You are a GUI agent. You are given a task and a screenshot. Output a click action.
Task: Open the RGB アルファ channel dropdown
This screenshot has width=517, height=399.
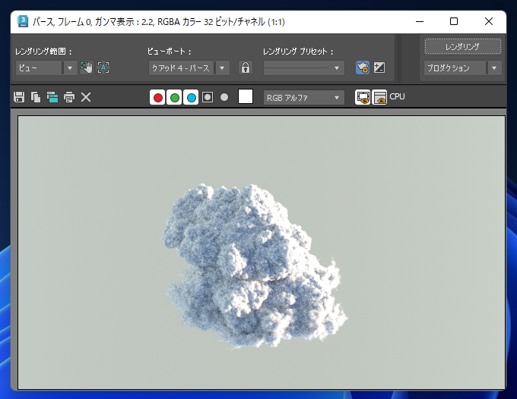pyautogui.click(x=303, y=98)
